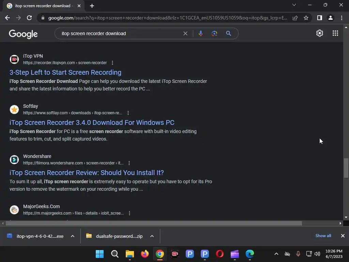Click the address bar URL
The image size is (349, 262).
[x=168, y=18]
